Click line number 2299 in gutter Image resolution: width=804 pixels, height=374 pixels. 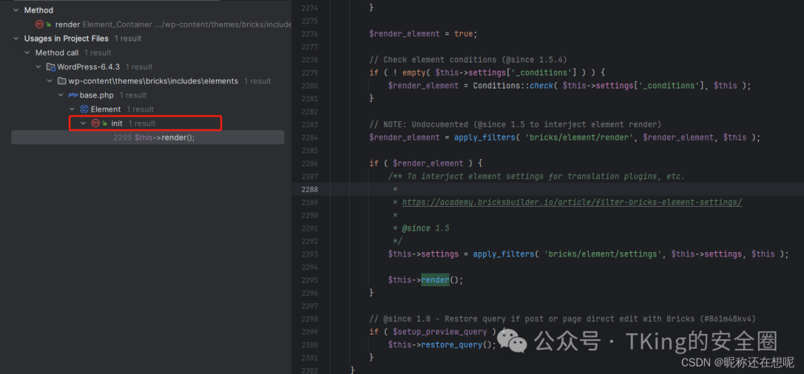[x=309, y=332]
